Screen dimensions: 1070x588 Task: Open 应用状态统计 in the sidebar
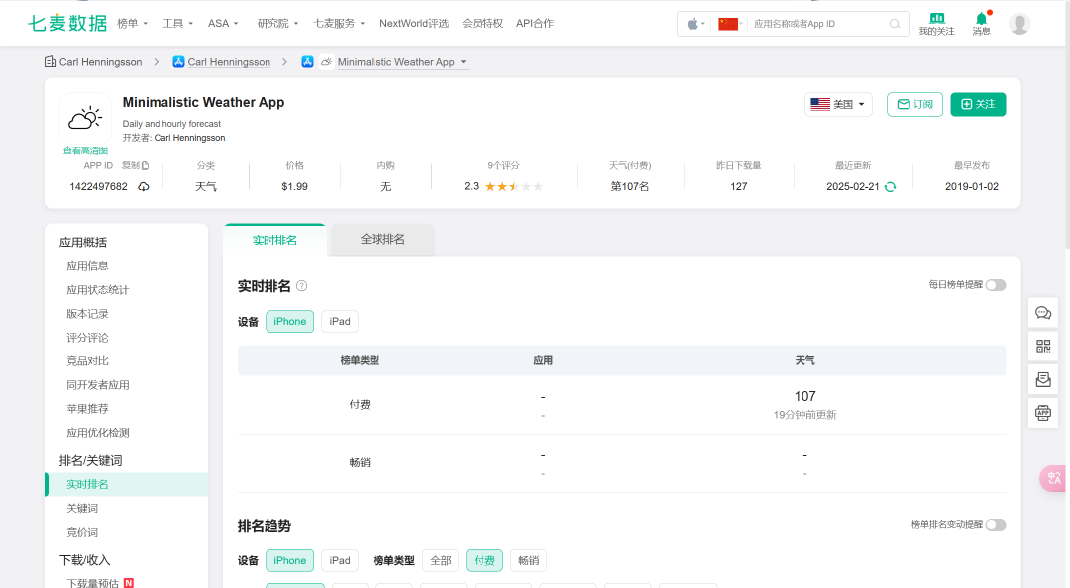click(x=97, y=290)
